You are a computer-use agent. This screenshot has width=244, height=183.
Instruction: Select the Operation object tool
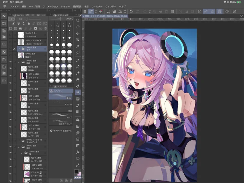pyautogui.click(x=78, y=40)
